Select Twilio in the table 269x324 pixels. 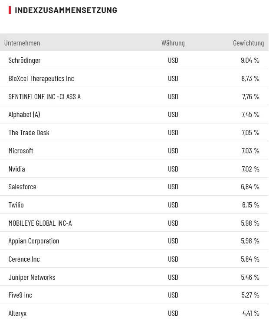(16, 205)
